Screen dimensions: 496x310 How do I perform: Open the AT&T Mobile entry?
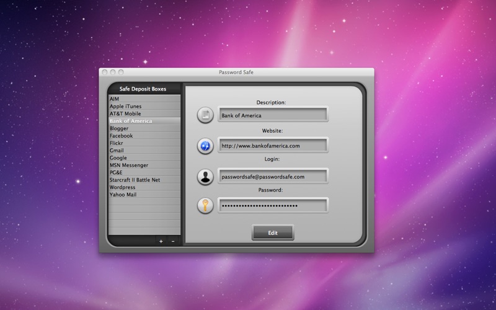[x=144, y=114]
